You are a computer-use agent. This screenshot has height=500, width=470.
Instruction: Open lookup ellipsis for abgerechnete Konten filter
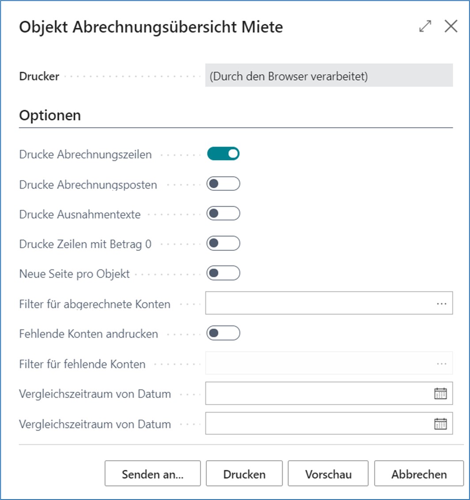(441, 303)
